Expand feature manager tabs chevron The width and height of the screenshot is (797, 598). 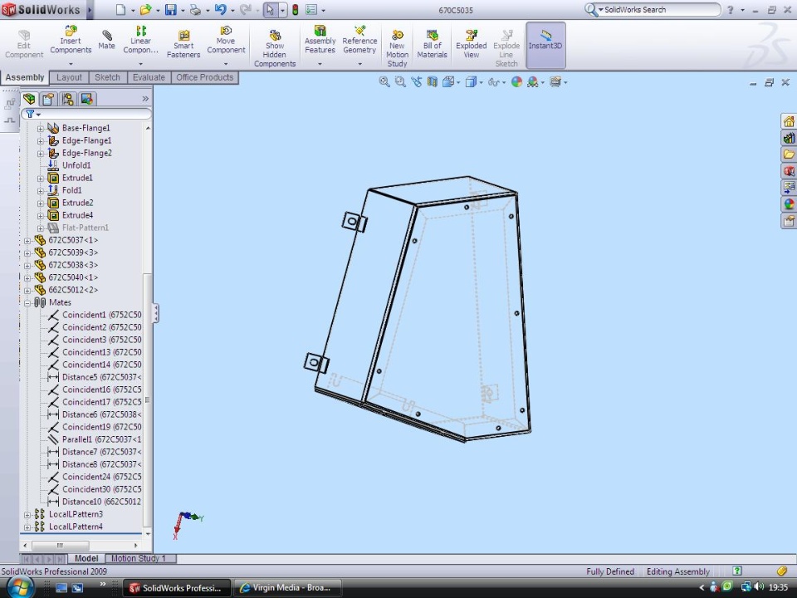tap(145, 99)
